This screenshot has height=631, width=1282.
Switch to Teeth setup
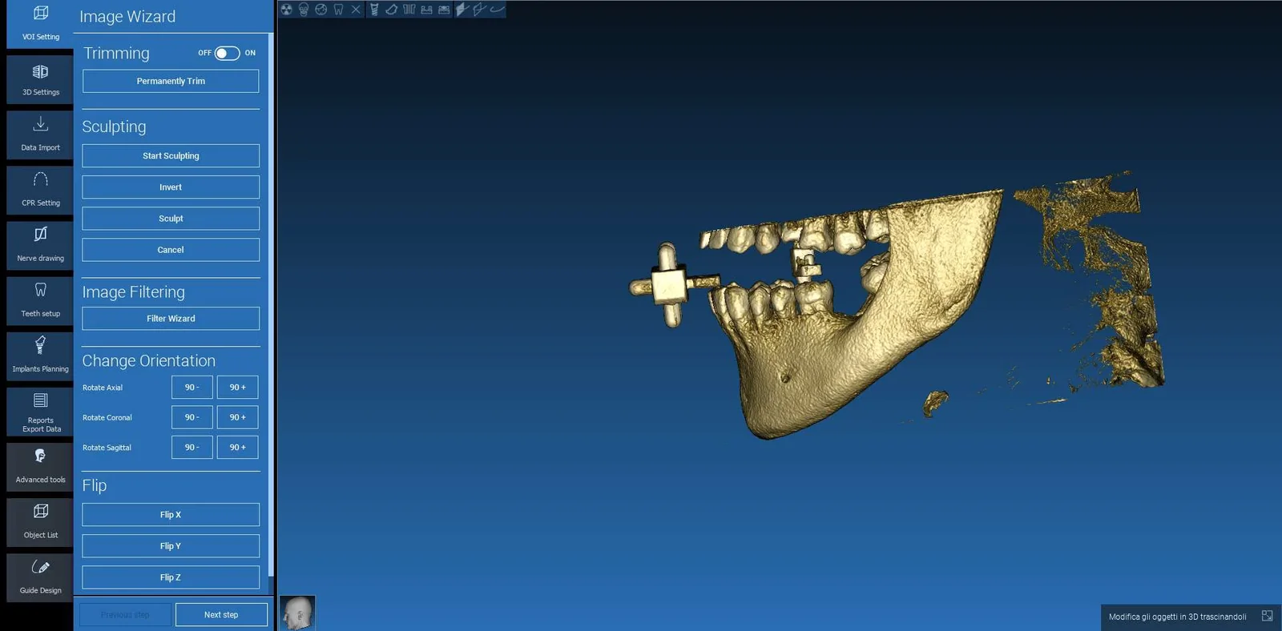(40, 300)
